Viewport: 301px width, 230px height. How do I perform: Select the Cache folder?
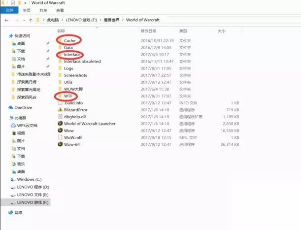(69, 40)
